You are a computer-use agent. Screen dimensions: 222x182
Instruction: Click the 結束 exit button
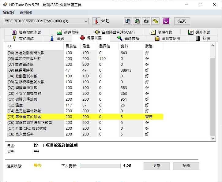coord(182,21)
